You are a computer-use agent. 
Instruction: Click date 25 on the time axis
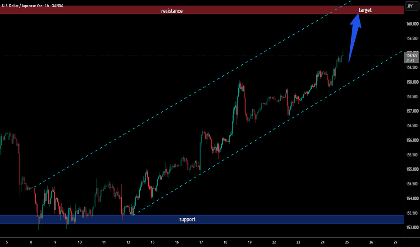(x=347, y=242)
